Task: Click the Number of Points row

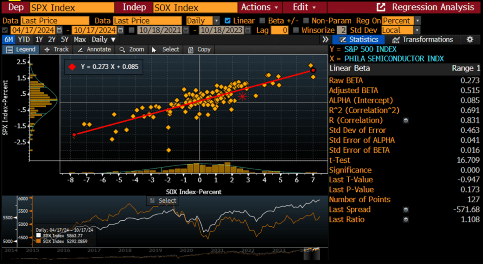Action: [404, 200]
